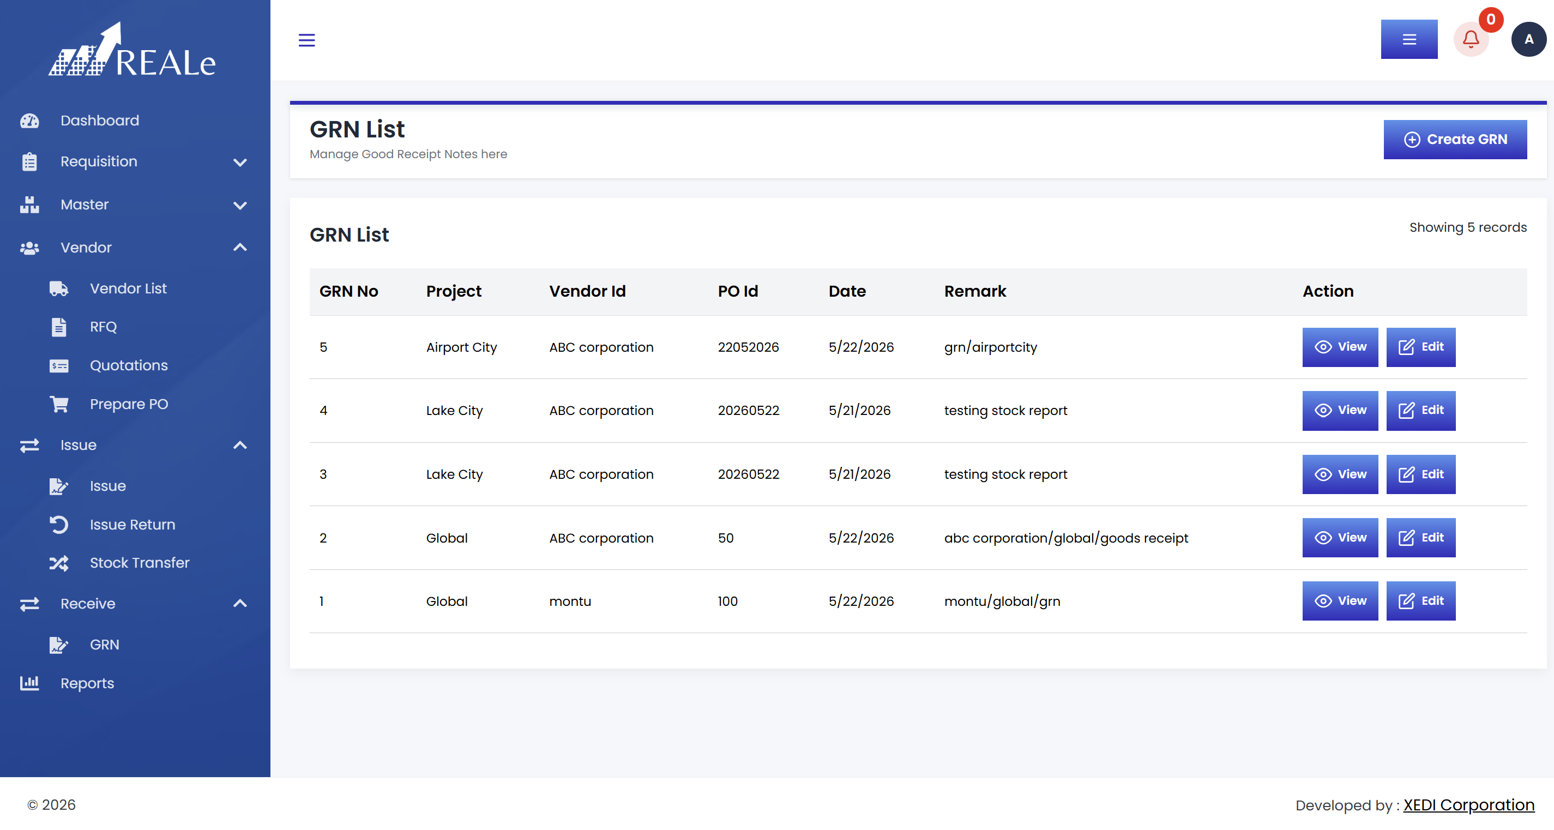This screenshot has width=1554, height=830.
Task: Click the Stock Transfer shuffle icon
Action: coord(58,563)
